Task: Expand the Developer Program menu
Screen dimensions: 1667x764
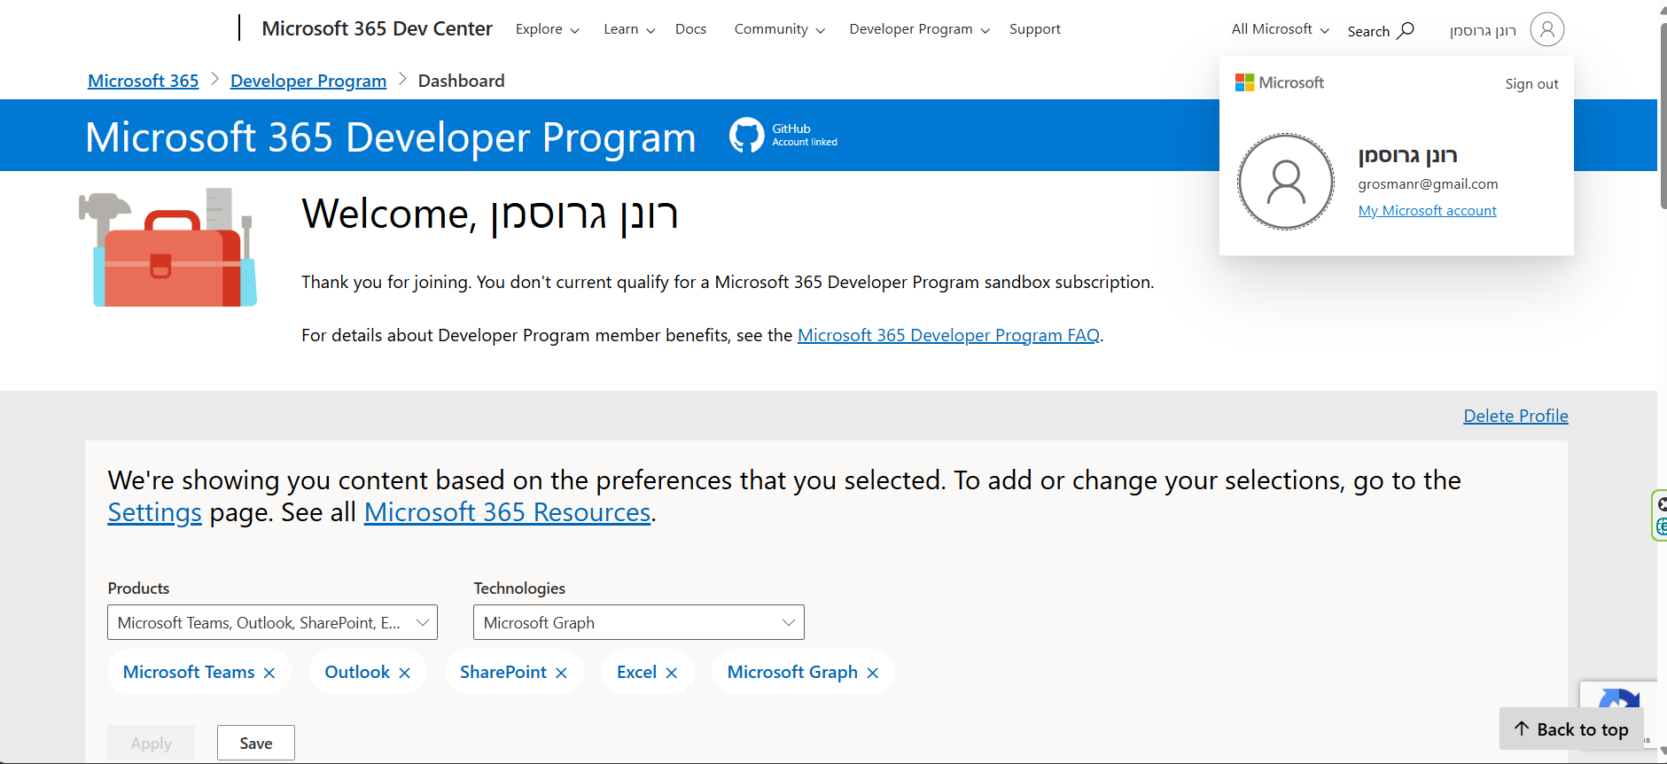Action: coord(919,29)
